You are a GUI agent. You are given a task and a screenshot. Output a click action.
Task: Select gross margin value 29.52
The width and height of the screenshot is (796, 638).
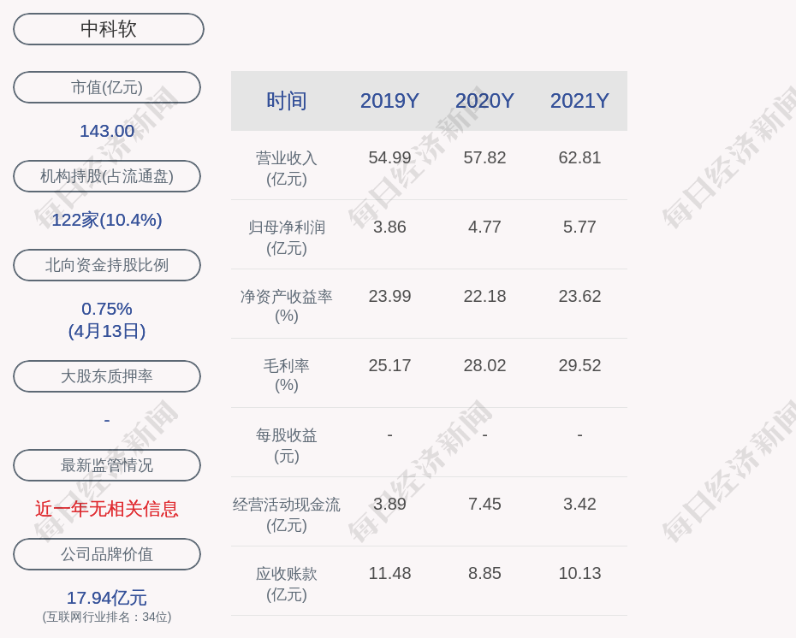(579, 366)
